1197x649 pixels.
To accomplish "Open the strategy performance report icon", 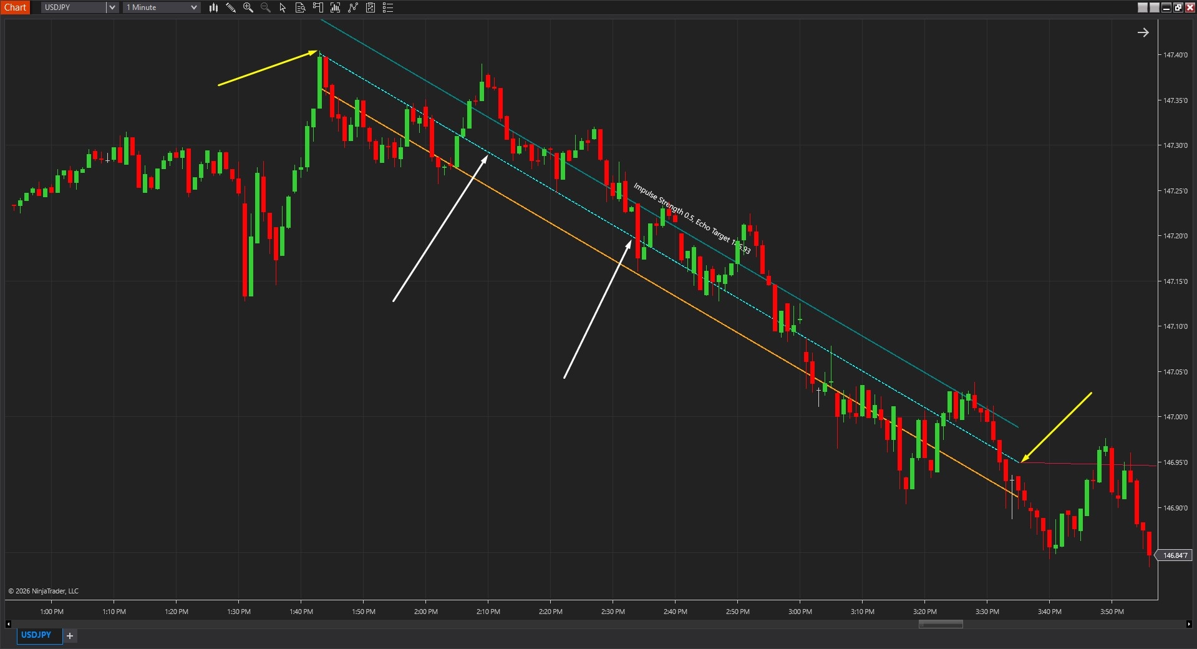I will coord(371,7).
